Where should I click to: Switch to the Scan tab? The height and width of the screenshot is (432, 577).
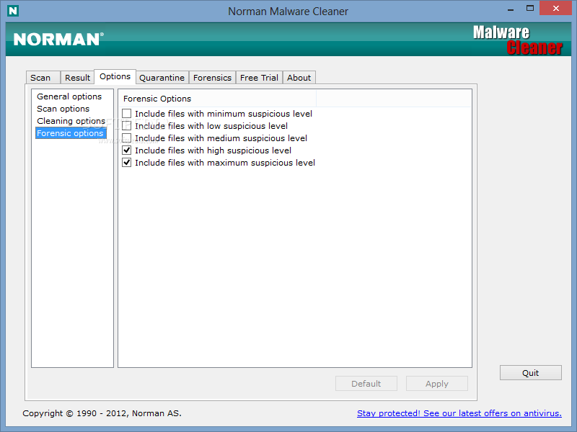pyautogui.click(x=43, y=78)
